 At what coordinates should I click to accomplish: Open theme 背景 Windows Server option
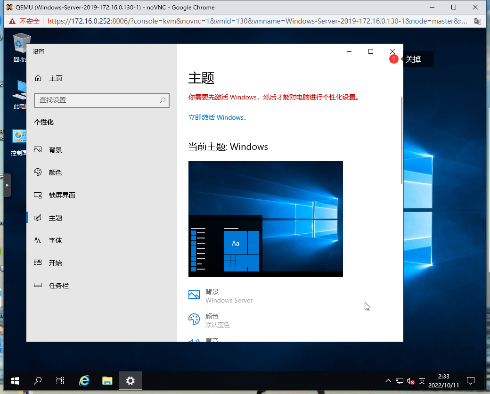[220, 296]
